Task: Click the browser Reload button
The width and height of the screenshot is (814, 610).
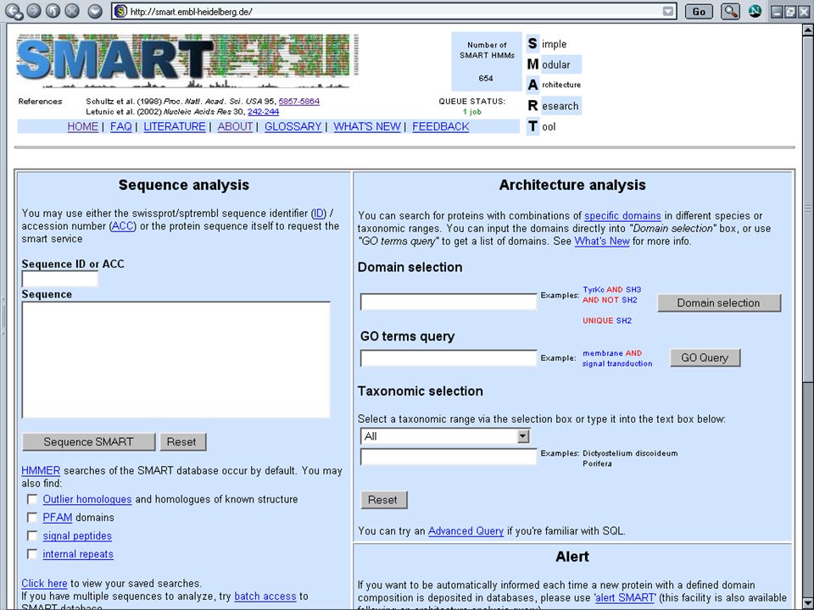Action: coord(53,11)
